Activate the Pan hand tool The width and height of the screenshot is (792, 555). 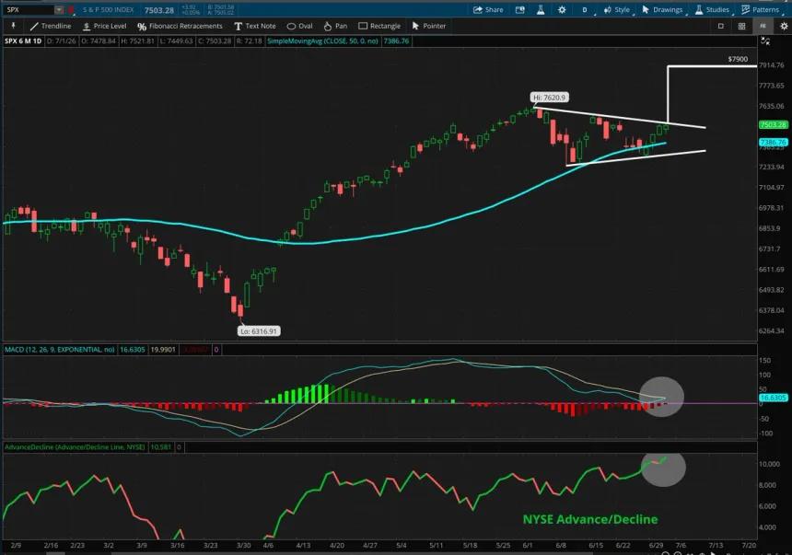(335, 26)
